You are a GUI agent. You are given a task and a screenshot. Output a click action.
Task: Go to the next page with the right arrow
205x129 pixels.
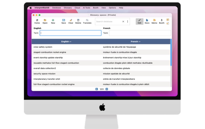[x=107, y=89]
